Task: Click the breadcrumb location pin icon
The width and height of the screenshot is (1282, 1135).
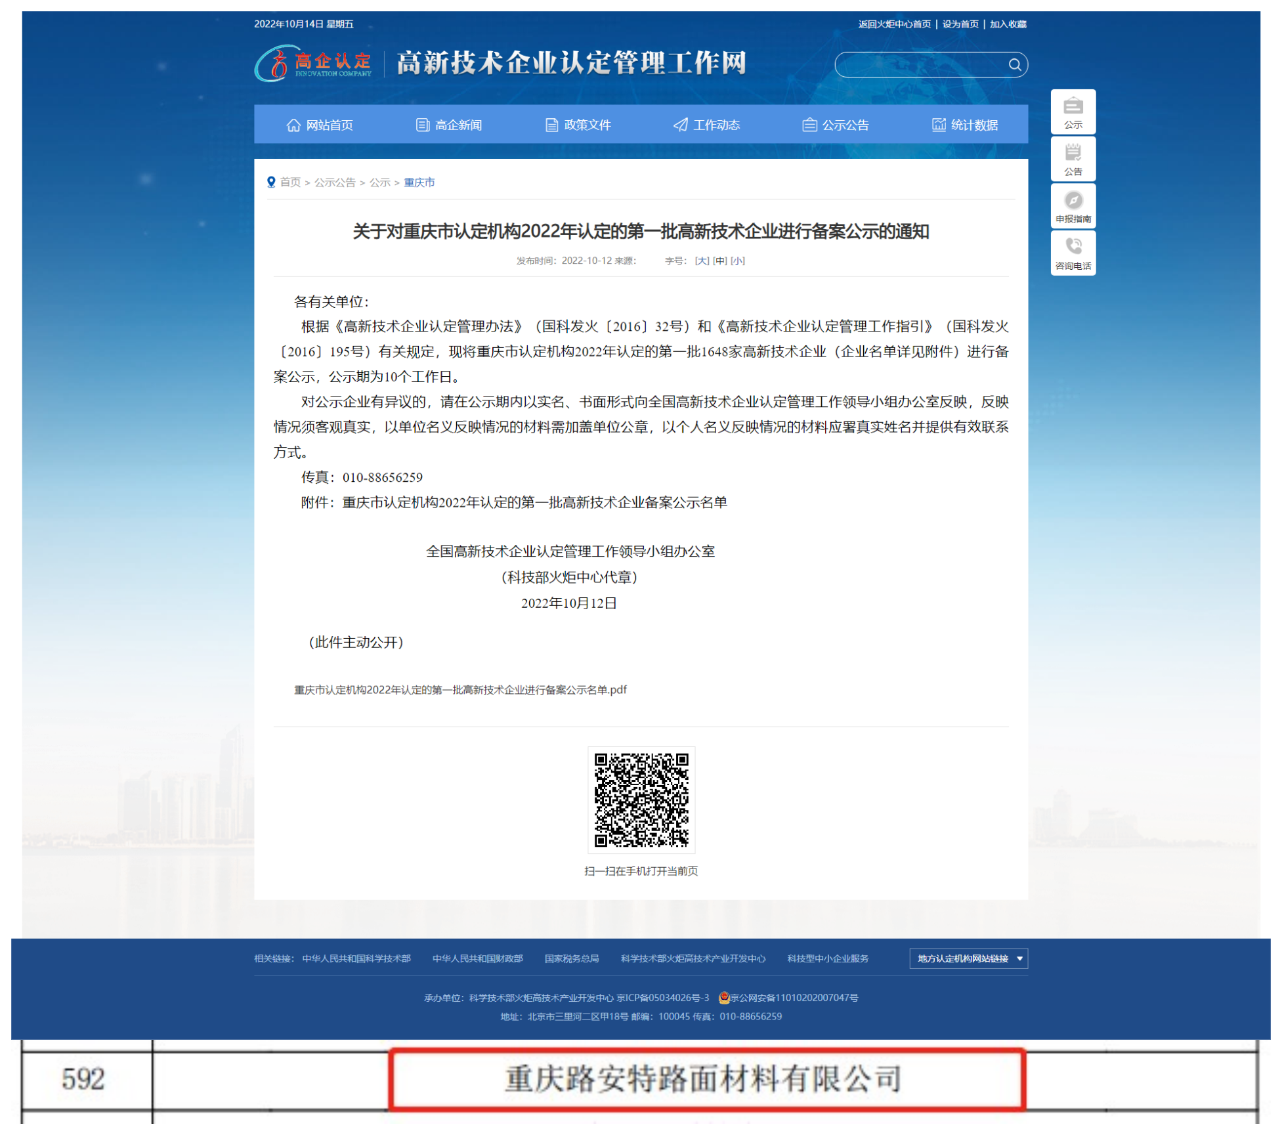Action: 272,182
